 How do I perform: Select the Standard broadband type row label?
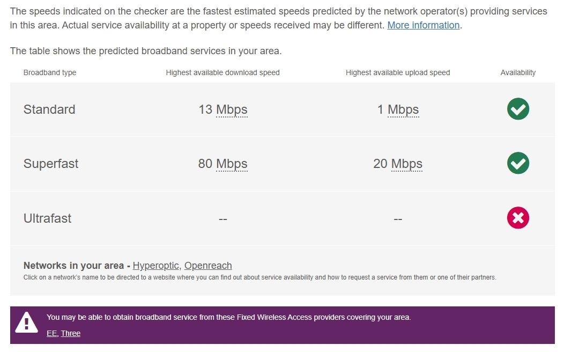[49, 109]
